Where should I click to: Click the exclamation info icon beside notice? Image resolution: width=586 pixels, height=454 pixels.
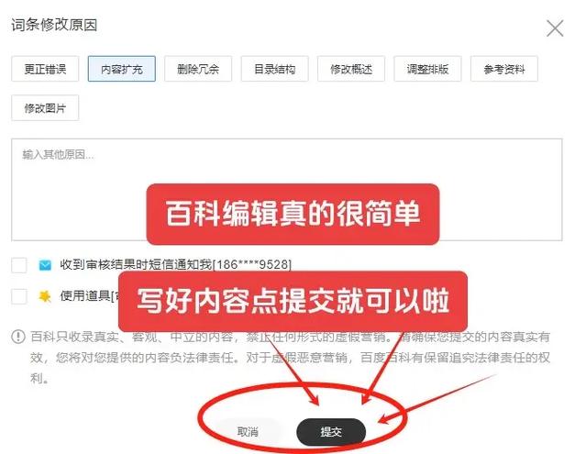(18, 337)
